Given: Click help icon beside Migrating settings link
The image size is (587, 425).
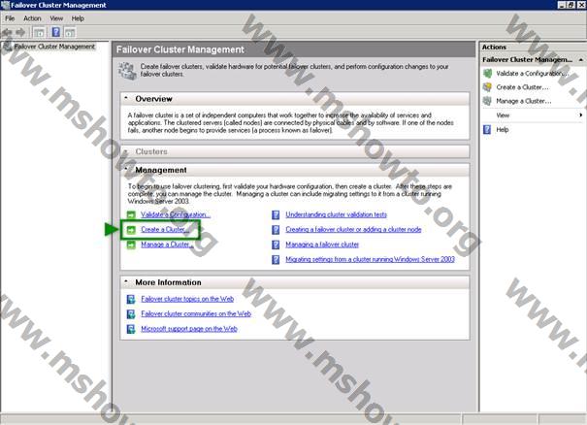Looking at the screenshot, I should coord(276,259).
